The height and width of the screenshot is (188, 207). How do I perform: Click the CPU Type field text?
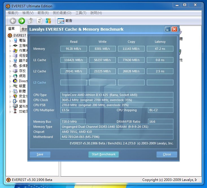pyautogui.click(x=117, y=95)
